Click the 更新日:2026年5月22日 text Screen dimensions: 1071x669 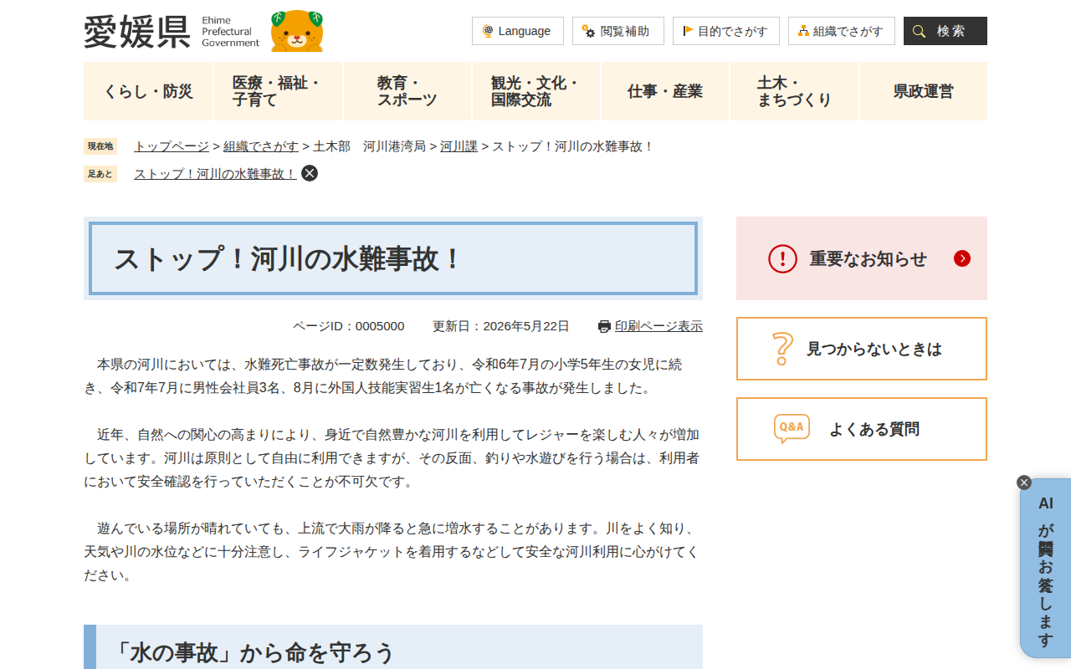point(501,326)
